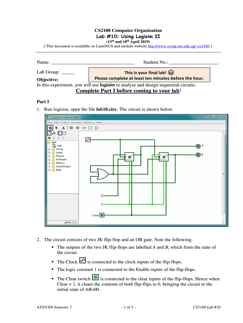Select the Poke (hand) tool
243x323 pixels.
(50, 128)
